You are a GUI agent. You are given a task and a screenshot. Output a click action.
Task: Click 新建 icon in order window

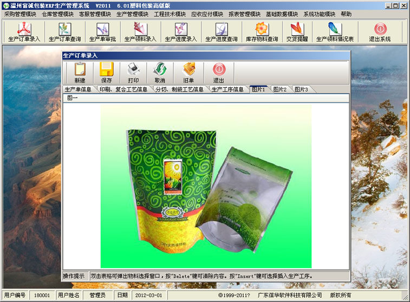pyautogui.click(x=80, y=73)
